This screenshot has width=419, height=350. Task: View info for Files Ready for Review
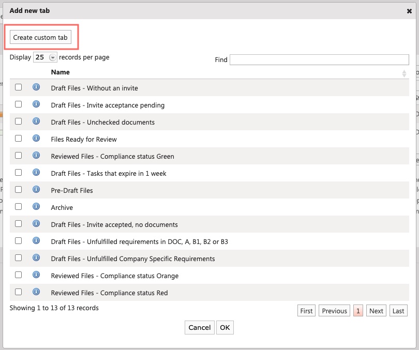pos(36,138)
